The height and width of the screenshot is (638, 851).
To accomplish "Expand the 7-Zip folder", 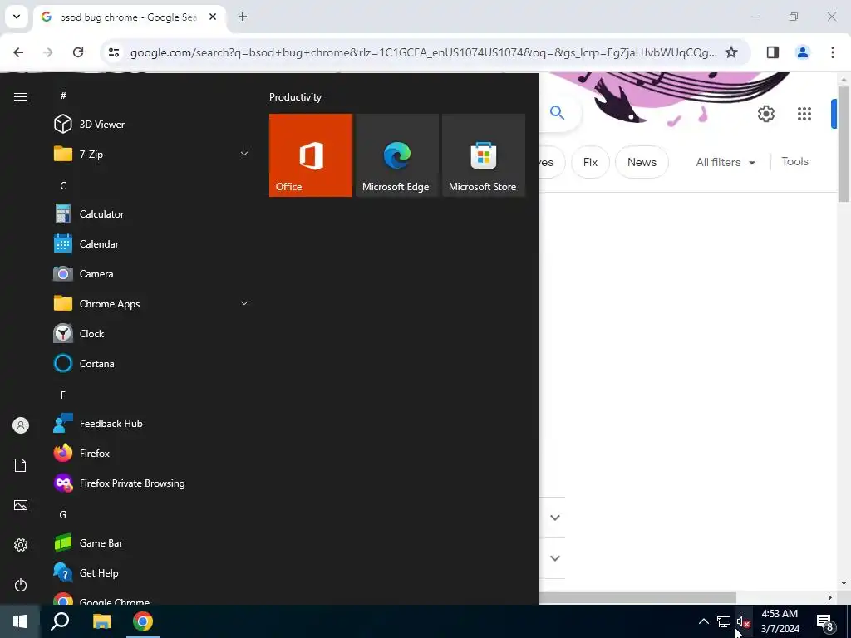I will click(x=152, y=154).
